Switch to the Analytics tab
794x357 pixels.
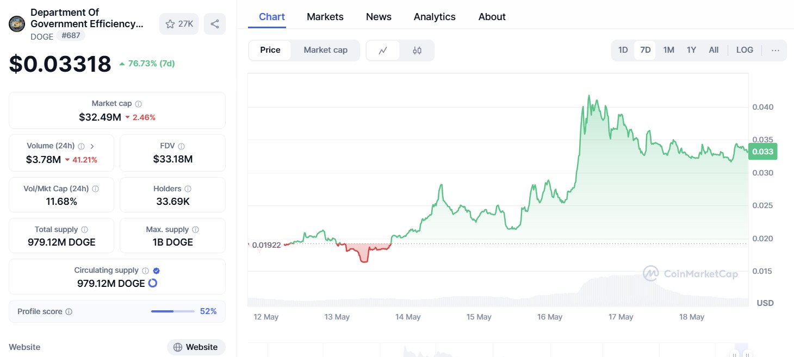click(x=435, y=17)
